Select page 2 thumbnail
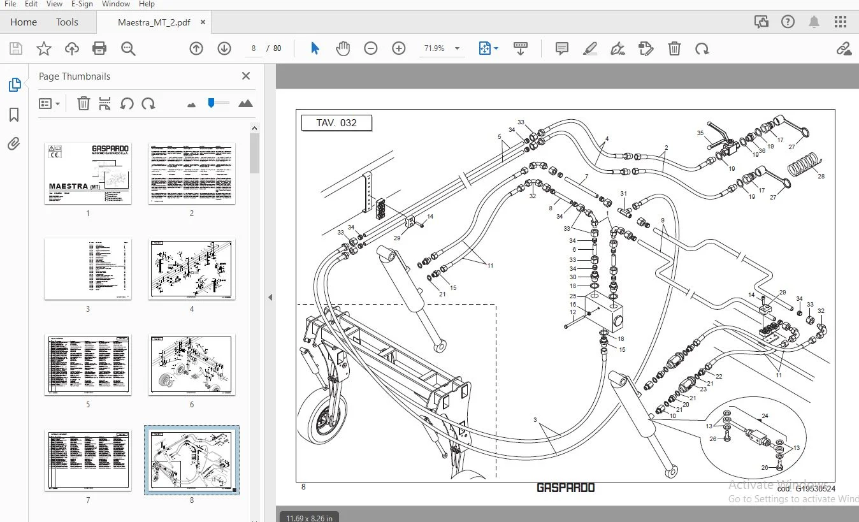This screenshot has height=522, width=859. (x=192, y=173)
